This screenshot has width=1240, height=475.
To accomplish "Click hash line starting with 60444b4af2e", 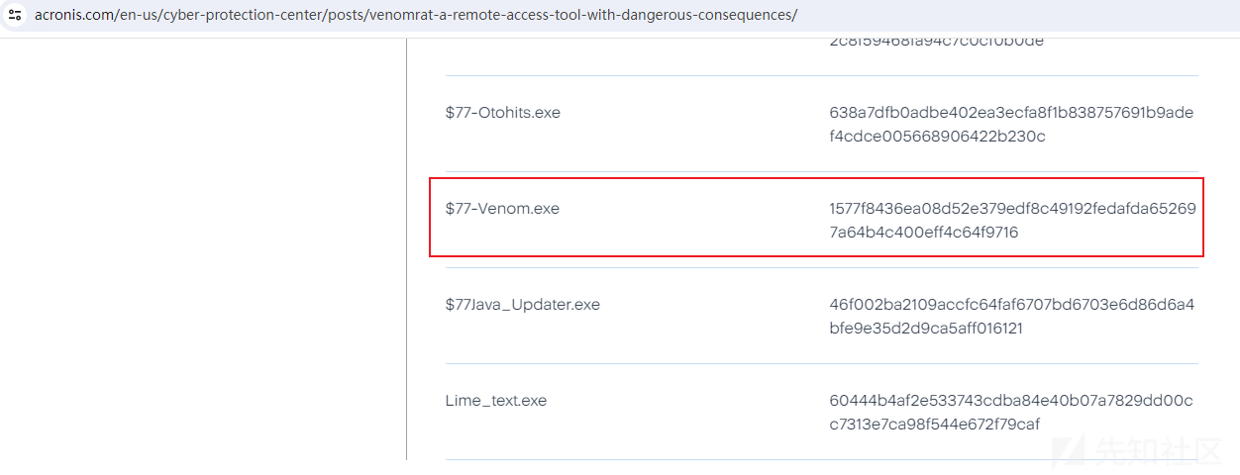I will 1011,401.
